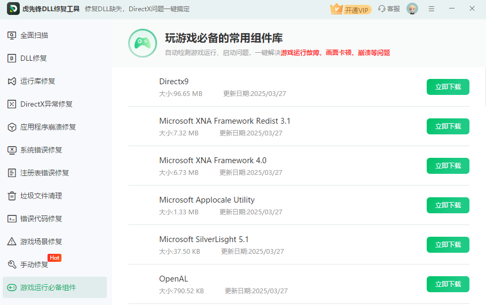Click the component list vertical scrollbar
This screenshot has width=486, height=305.
484,87
